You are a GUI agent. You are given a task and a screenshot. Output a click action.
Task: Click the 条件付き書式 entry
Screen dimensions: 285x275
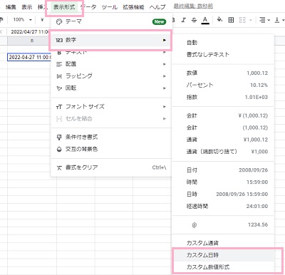(111, 137)
